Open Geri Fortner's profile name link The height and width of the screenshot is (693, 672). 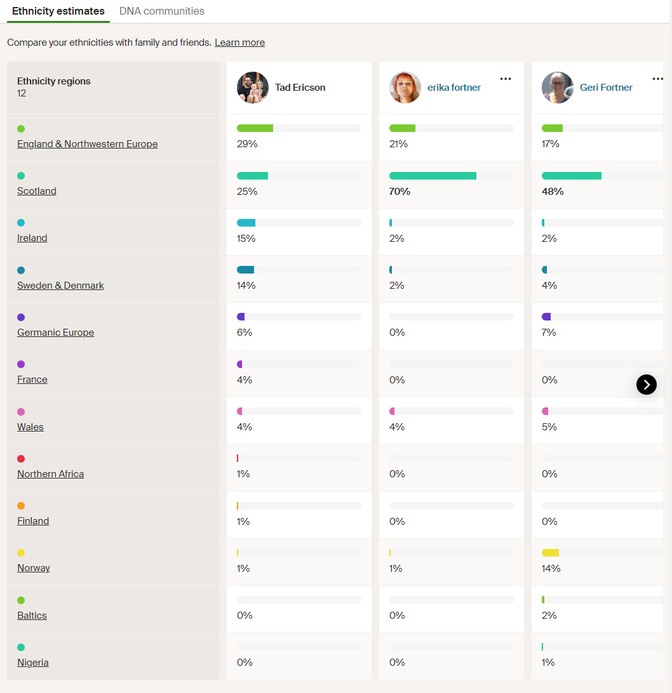(x=606, y=88)
